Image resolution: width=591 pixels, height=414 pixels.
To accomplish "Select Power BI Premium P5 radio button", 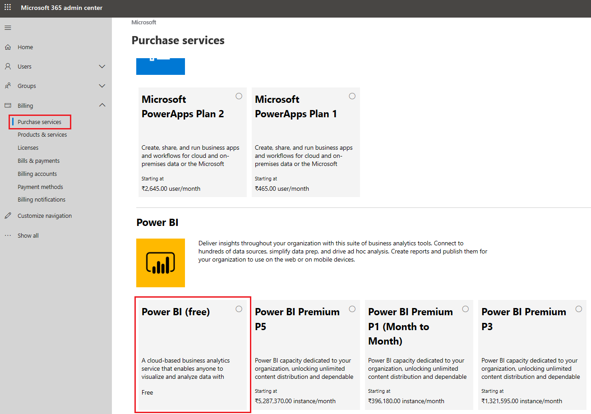I will click(352, 309).
